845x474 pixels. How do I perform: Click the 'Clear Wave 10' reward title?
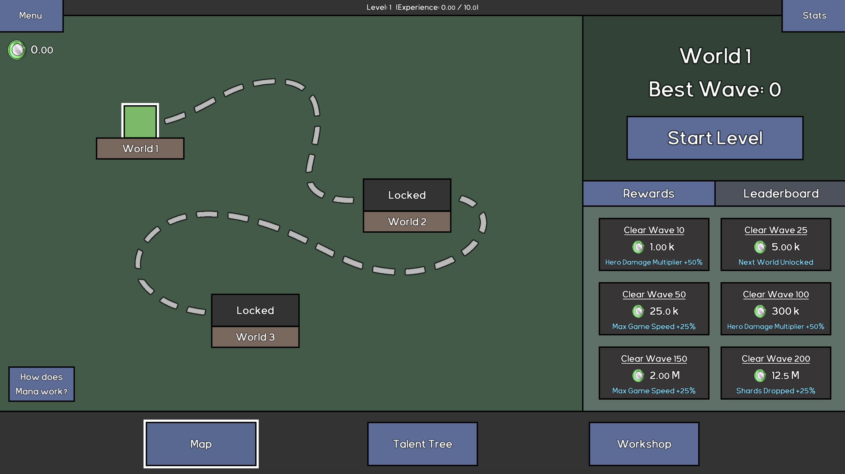654,230
